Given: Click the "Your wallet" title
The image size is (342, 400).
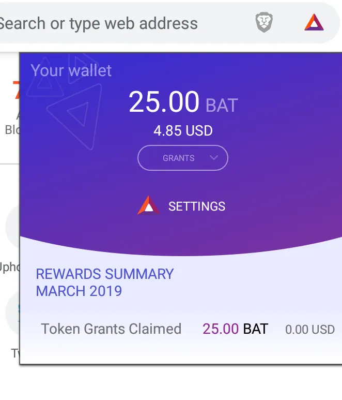Looking at the screenshot, I should [71, 70].
